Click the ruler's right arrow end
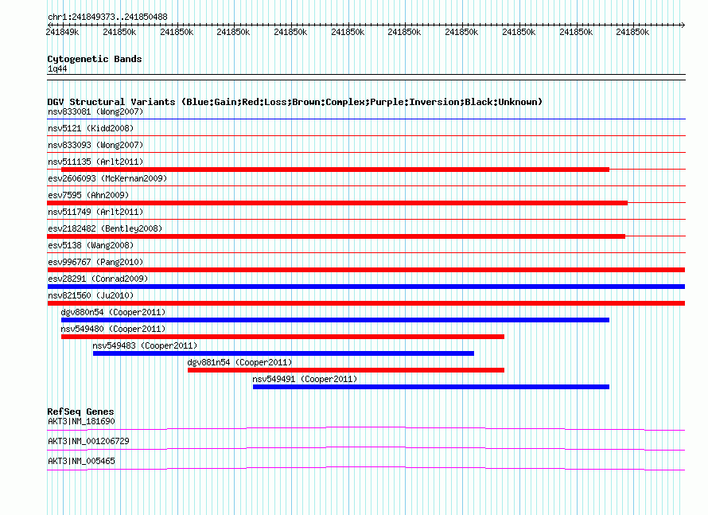The height and width of the screenshot is (515, 708). (683, 25)
